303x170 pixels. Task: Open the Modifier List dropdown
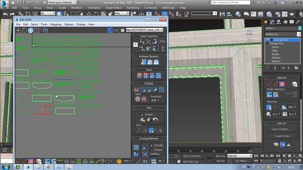[x=283, y=34]
